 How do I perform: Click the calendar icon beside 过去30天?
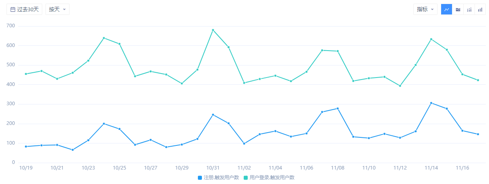coord(13,9)
